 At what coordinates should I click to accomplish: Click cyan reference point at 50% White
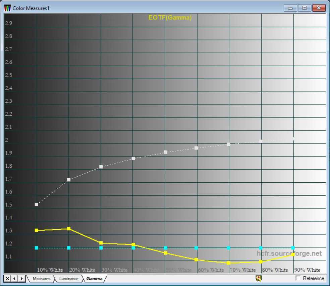[x=165, y=248]
